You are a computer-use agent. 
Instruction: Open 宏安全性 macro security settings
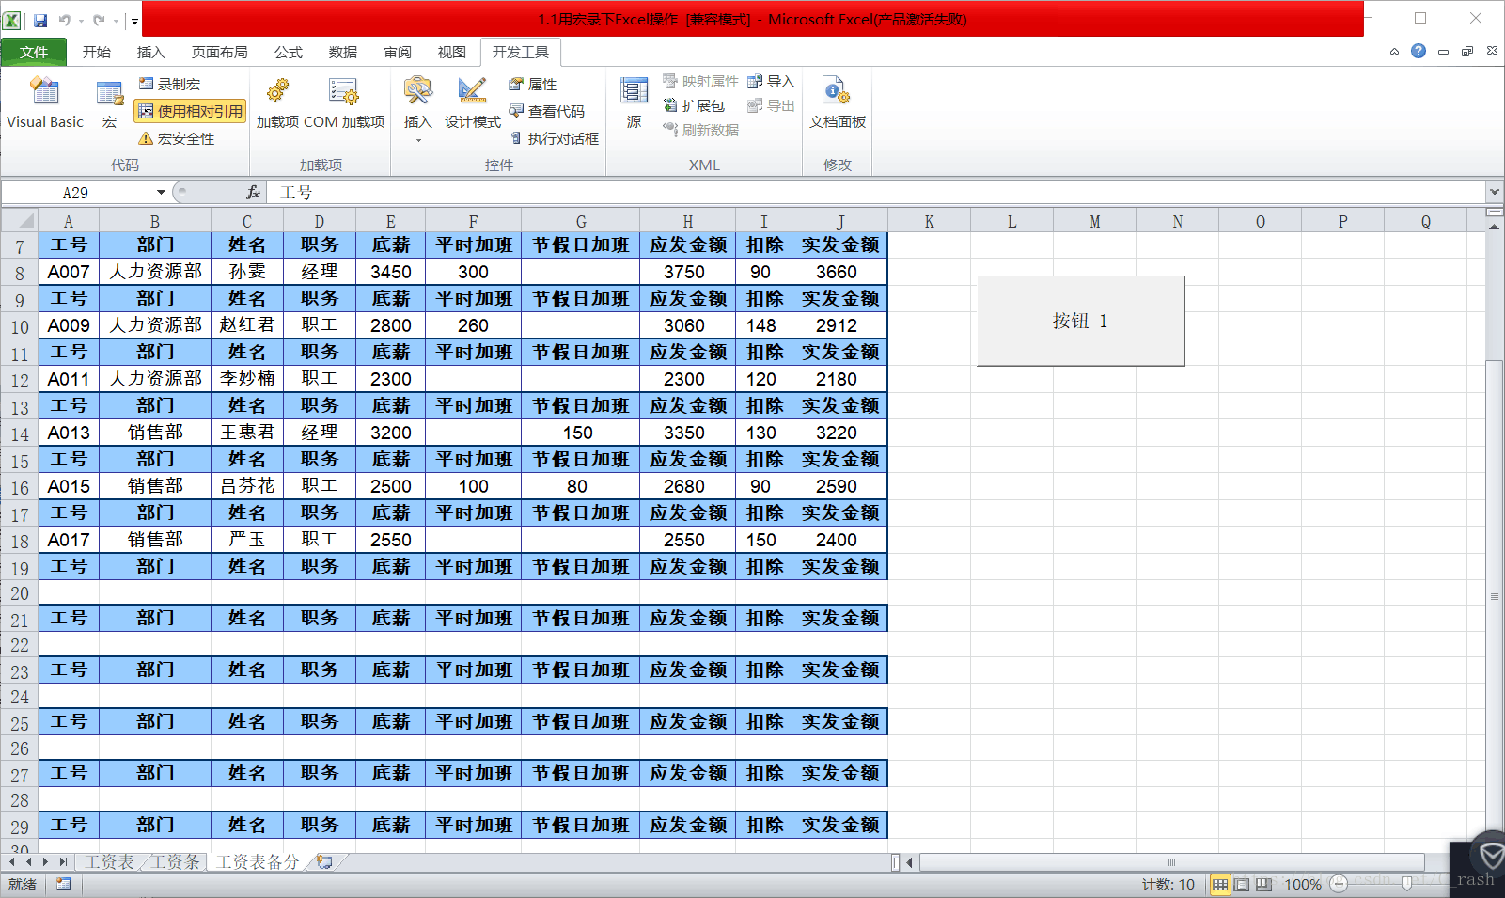click(x=177, y=138)
